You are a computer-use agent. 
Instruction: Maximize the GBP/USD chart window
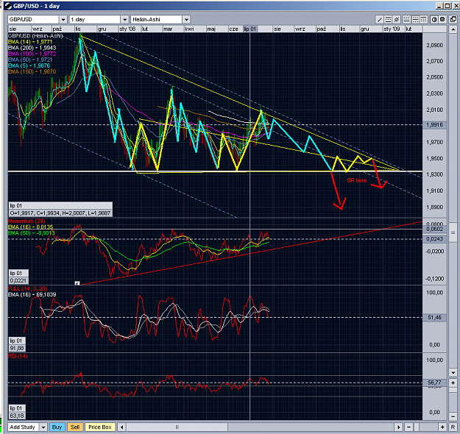pyautogui.click(x=447, y=6)
